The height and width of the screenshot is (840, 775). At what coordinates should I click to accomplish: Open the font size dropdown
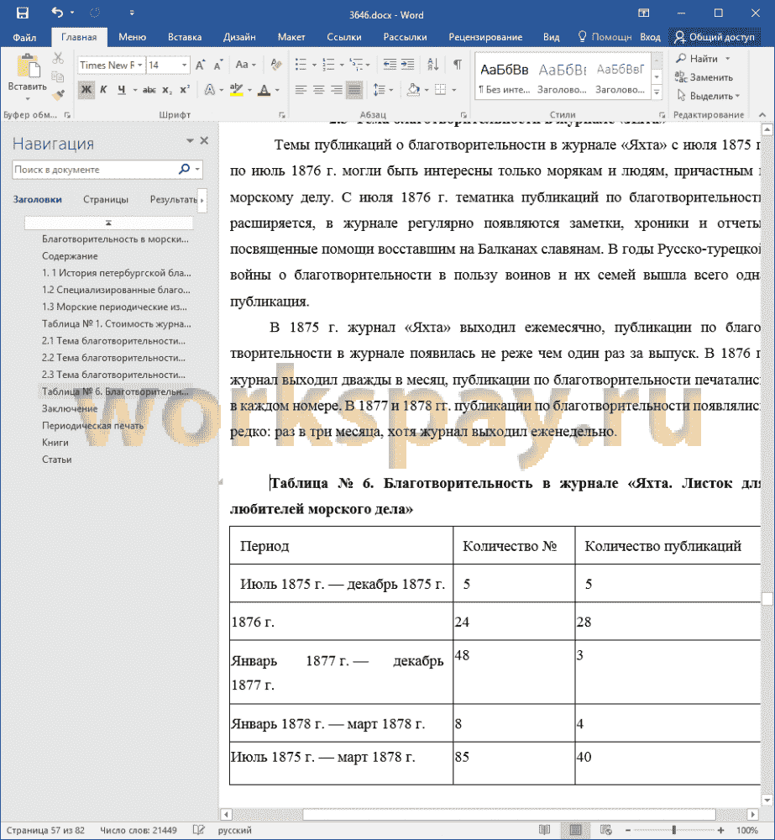tap(184, 66)
